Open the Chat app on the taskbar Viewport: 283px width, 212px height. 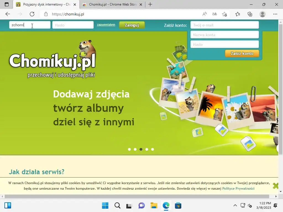click(x=141, y=205)
